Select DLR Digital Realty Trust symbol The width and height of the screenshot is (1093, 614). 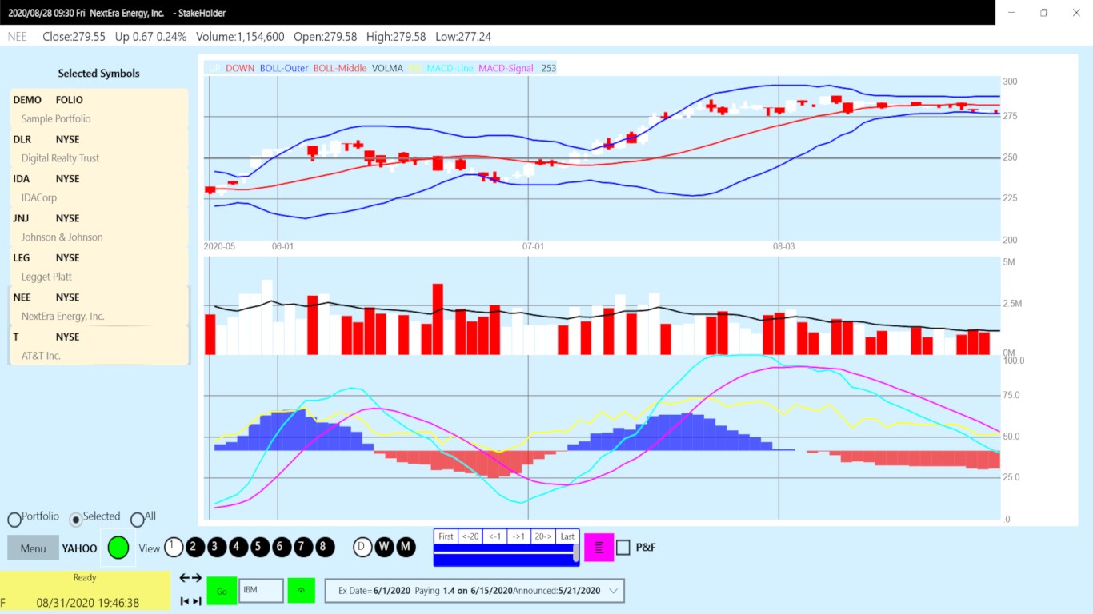tap(99, 149)
